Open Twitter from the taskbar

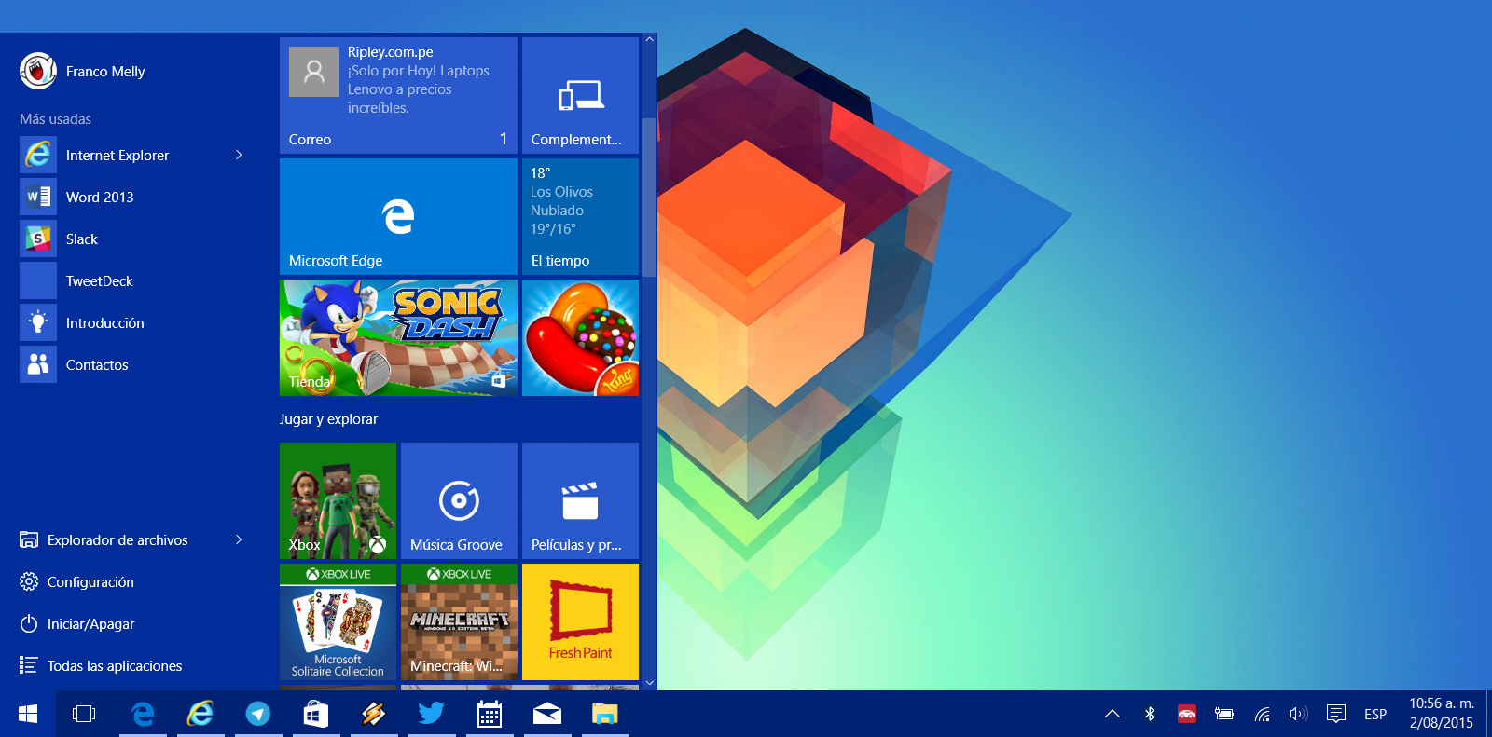click(x=432, y=714)
